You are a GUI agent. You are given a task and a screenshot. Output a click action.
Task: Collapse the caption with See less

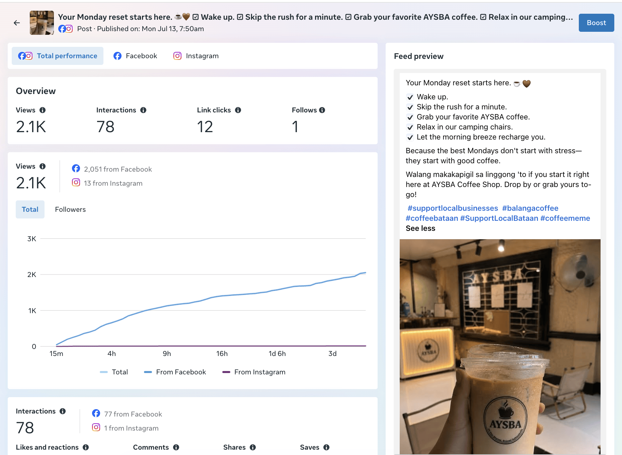click(x=420, y=228)
